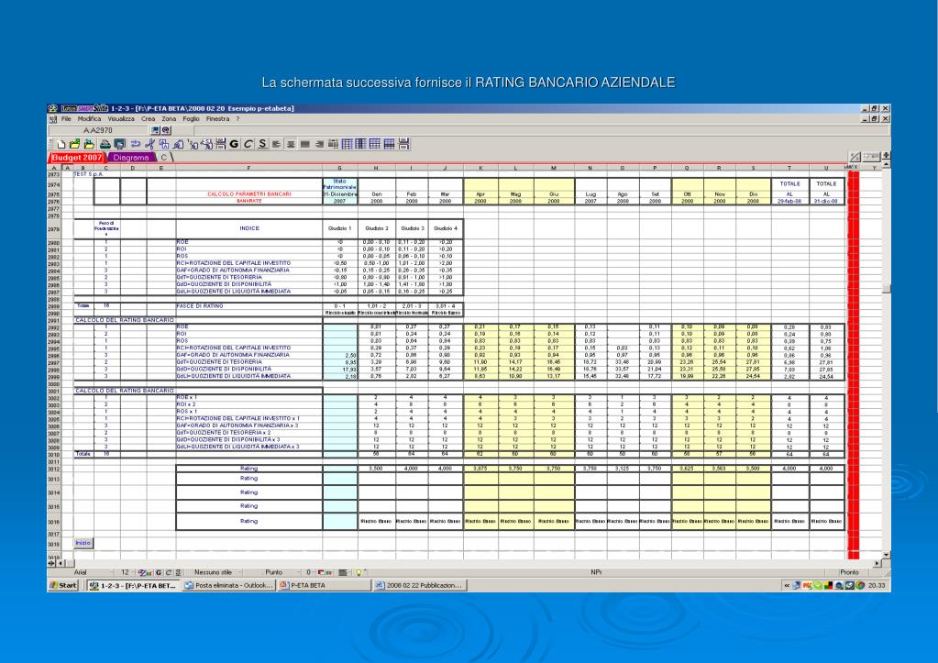
Task: Click the horizontal scrollbar right arrow
Action: click(x=877, y=563)
